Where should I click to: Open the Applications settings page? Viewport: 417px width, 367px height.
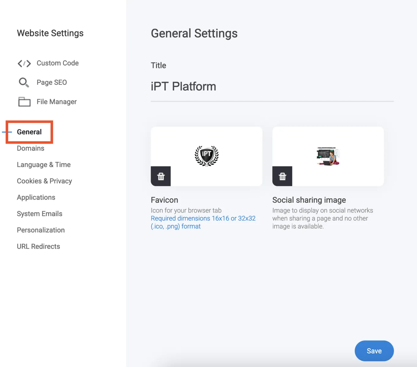click(36, 197)
